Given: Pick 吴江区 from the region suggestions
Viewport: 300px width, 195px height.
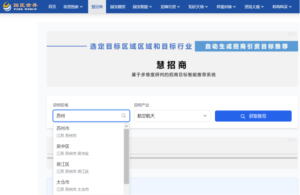Looking at the screenshot, I should [x=88, y=168].
